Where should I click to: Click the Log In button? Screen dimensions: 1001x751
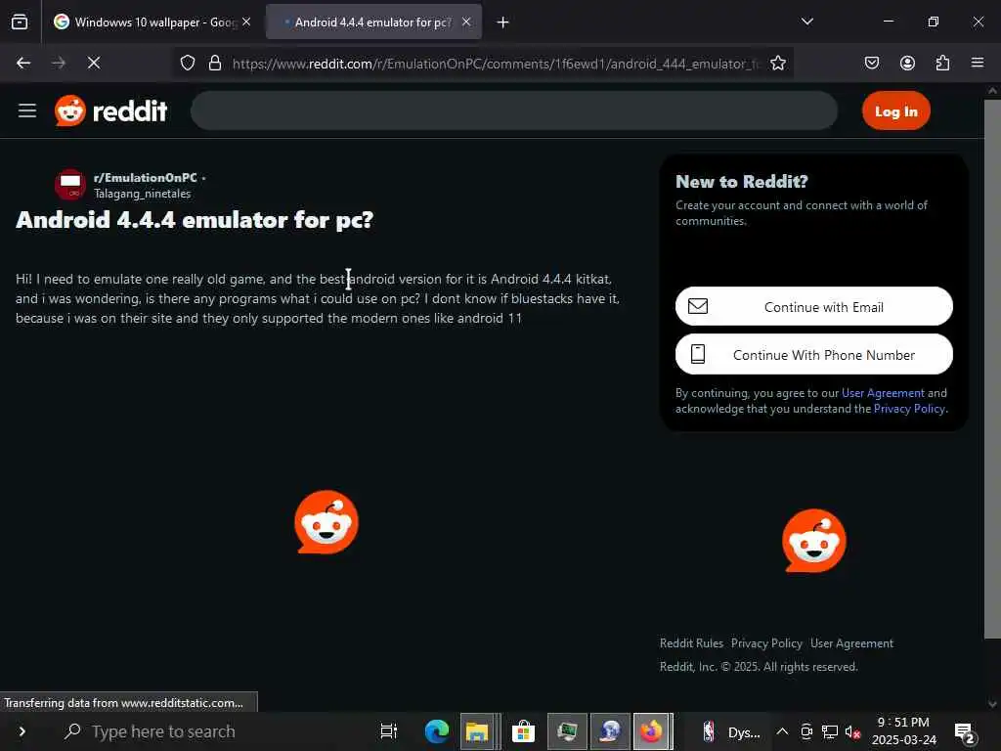coord(895,111)
